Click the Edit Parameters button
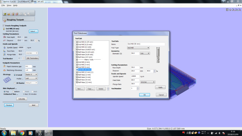 (x=32, y=58)
